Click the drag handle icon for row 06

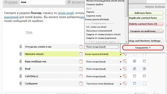pos(21,84)
